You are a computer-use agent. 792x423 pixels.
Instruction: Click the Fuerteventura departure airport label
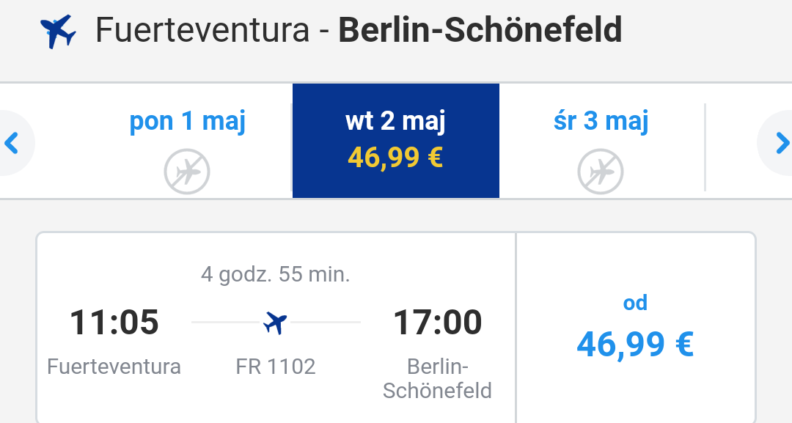tap(114, 367)
